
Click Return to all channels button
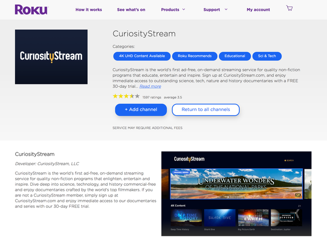tap(205, 109)
